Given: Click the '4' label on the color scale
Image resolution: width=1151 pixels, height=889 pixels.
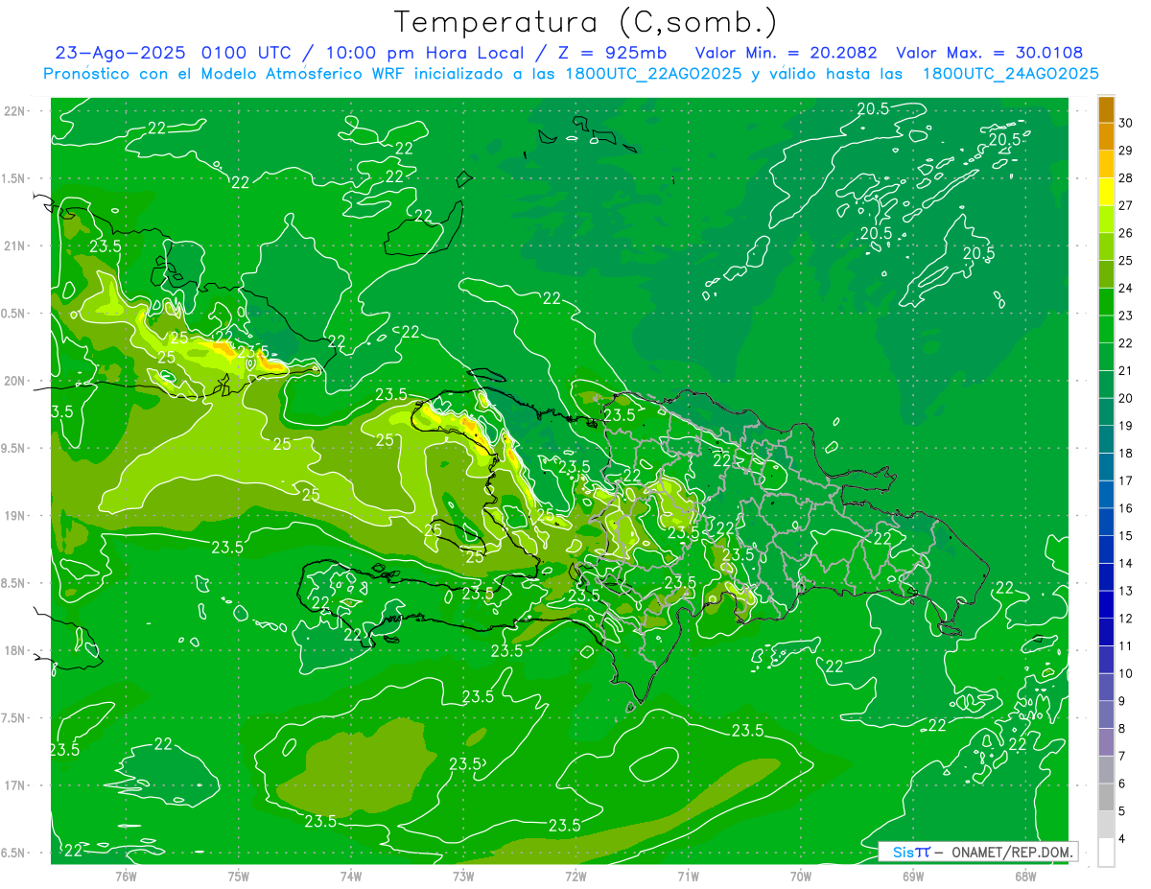Looking at the screenshot, I should [x=1123, y=839].
